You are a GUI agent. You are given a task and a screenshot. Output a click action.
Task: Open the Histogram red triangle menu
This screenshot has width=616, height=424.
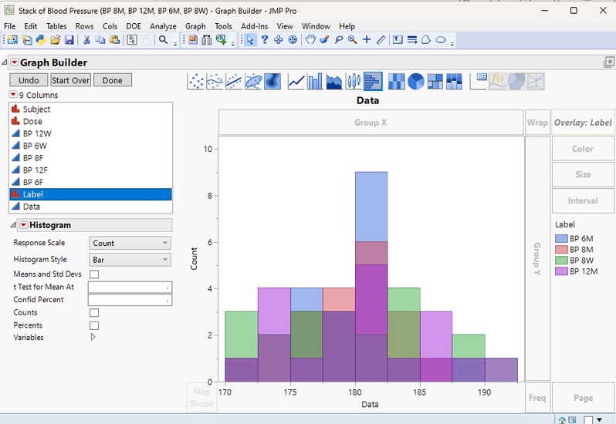24,225
